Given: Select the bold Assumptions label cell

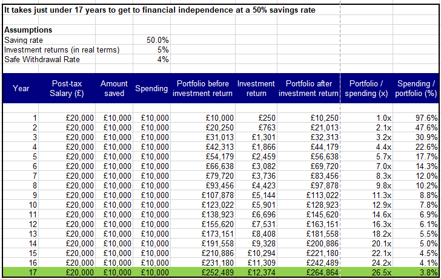Looking at the screenshot, I should click(28, 30).
